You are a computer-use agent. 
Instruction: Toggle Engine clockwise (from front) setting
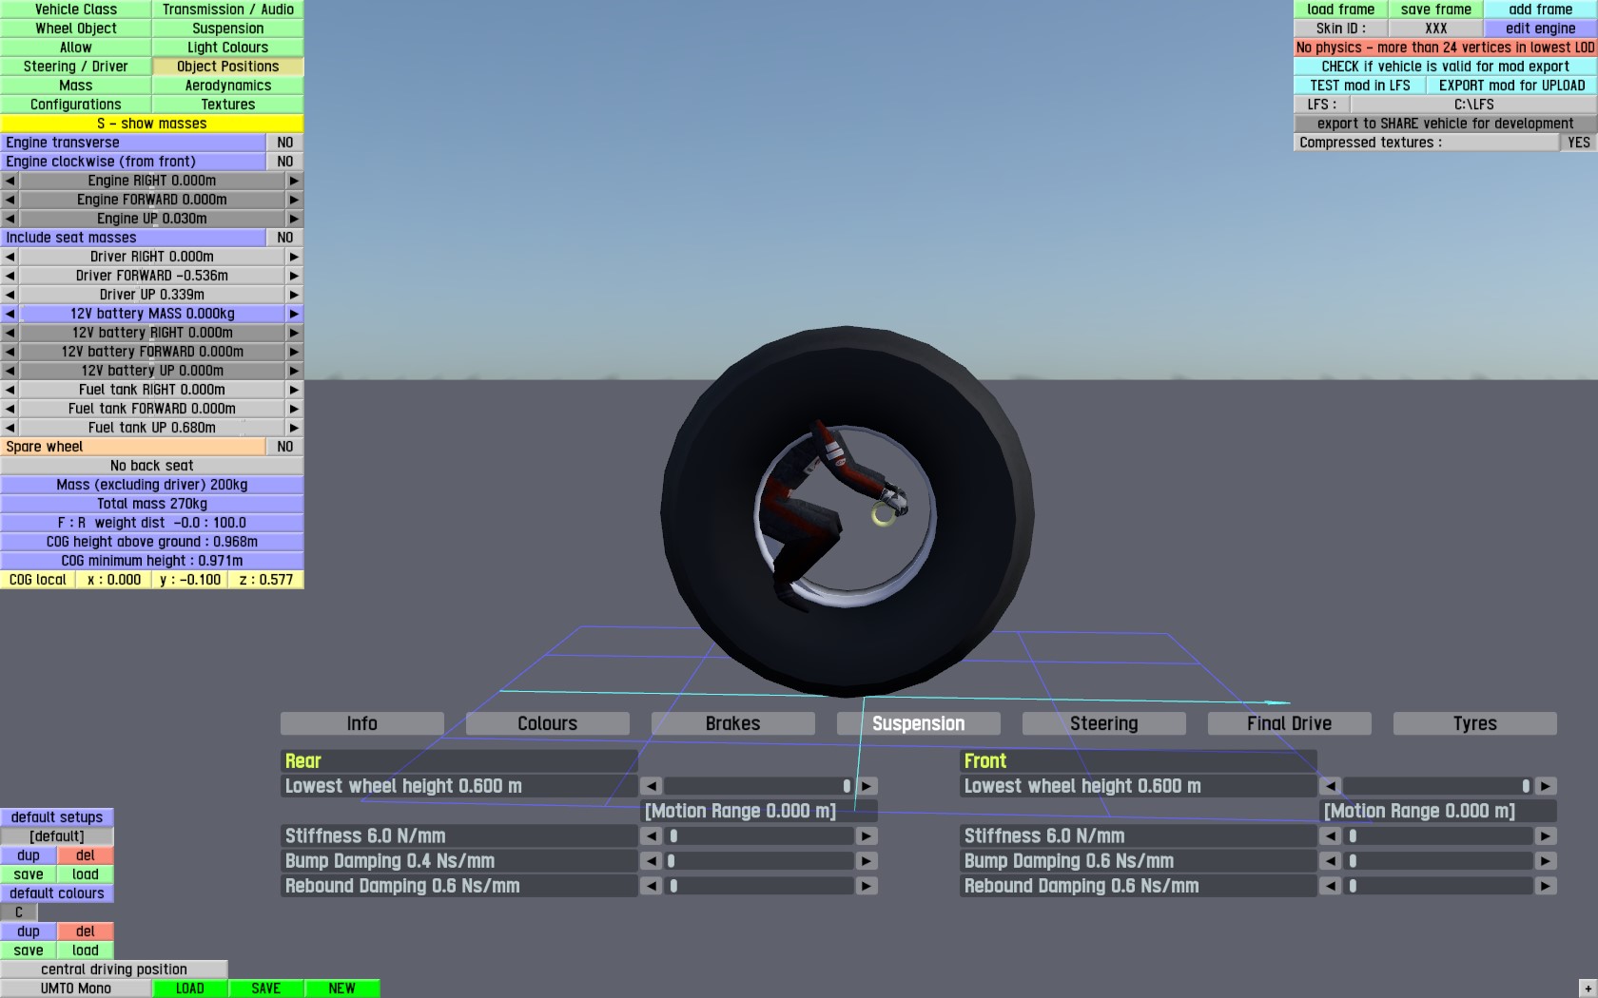(284, 162)
